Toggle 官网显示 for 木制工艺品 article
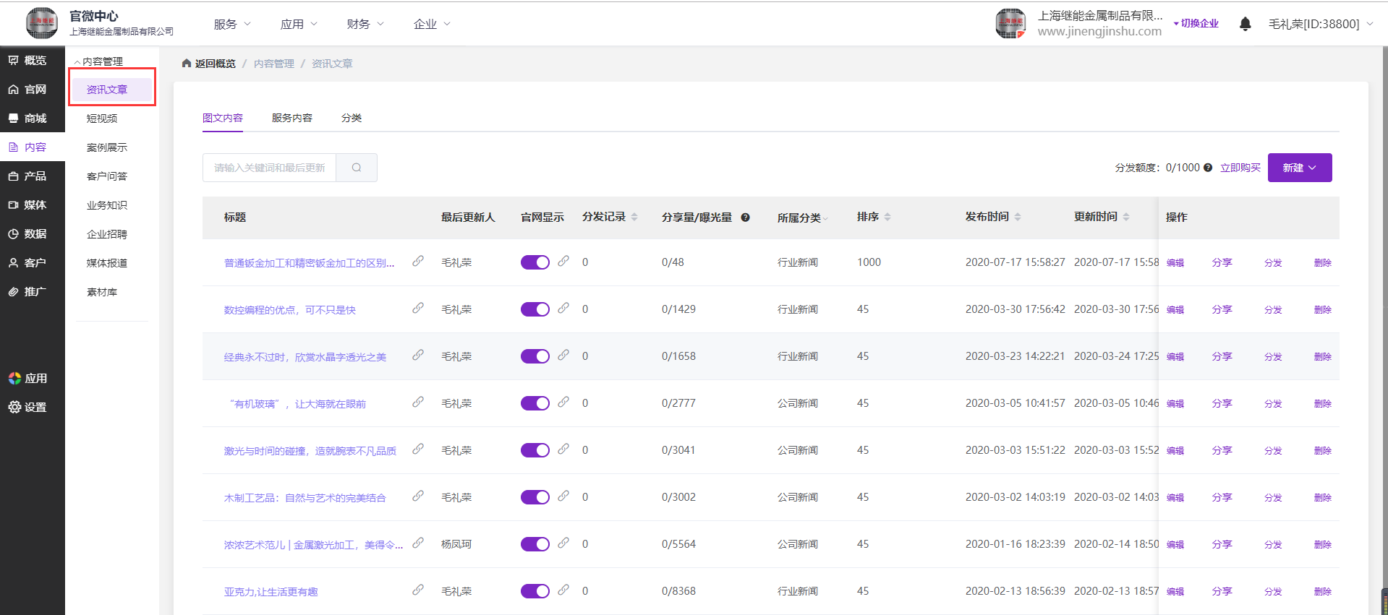 click(535, 497)
